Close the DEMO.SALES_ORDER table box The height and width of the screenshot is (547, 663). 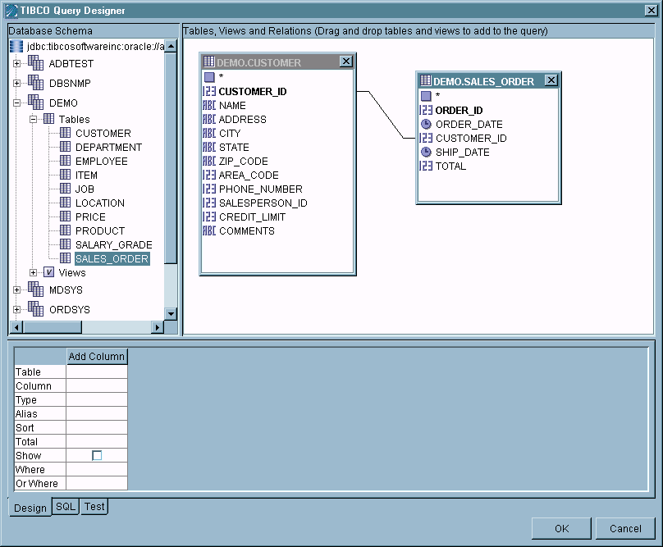(551, 80)
